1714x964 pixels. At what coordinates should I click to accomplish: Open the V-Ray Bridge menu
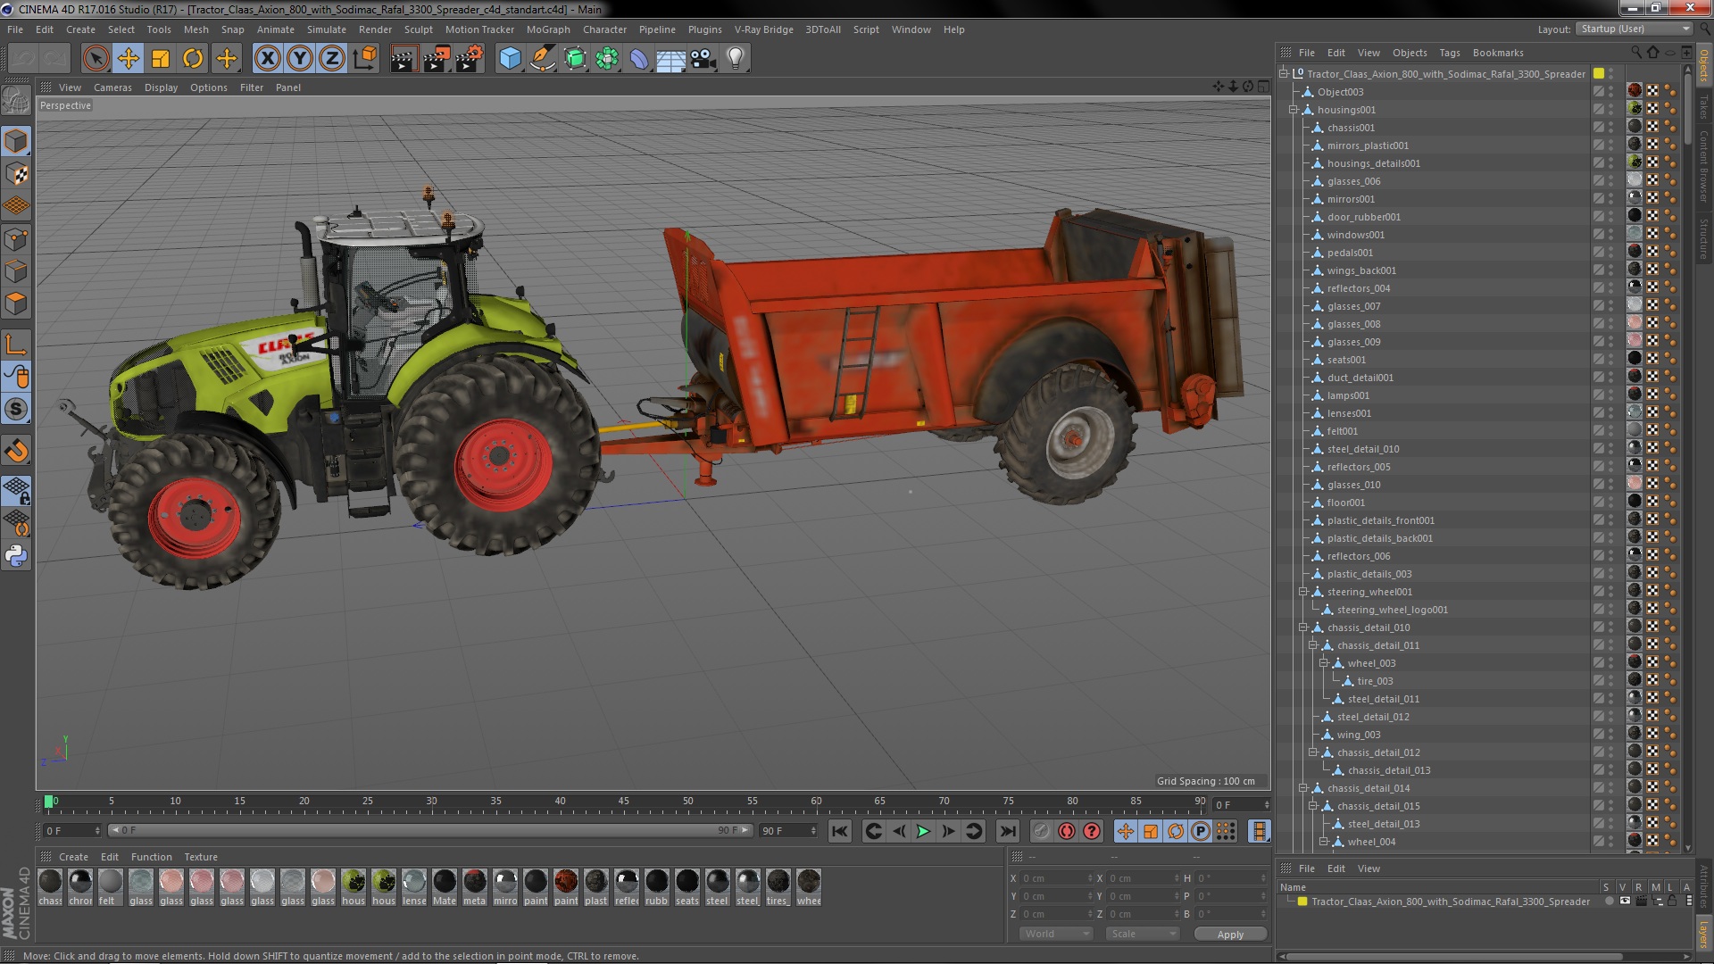click(763, 29)
